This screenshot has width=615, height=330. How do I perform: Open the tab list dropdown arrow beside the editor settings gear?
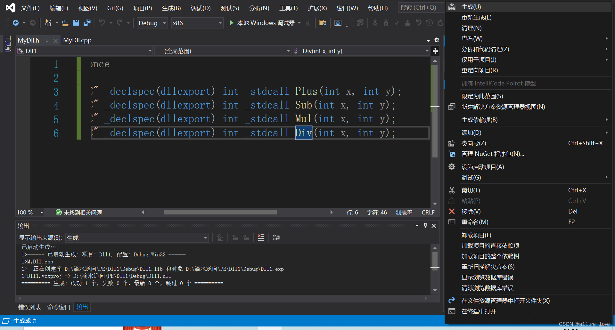[428, 41]
